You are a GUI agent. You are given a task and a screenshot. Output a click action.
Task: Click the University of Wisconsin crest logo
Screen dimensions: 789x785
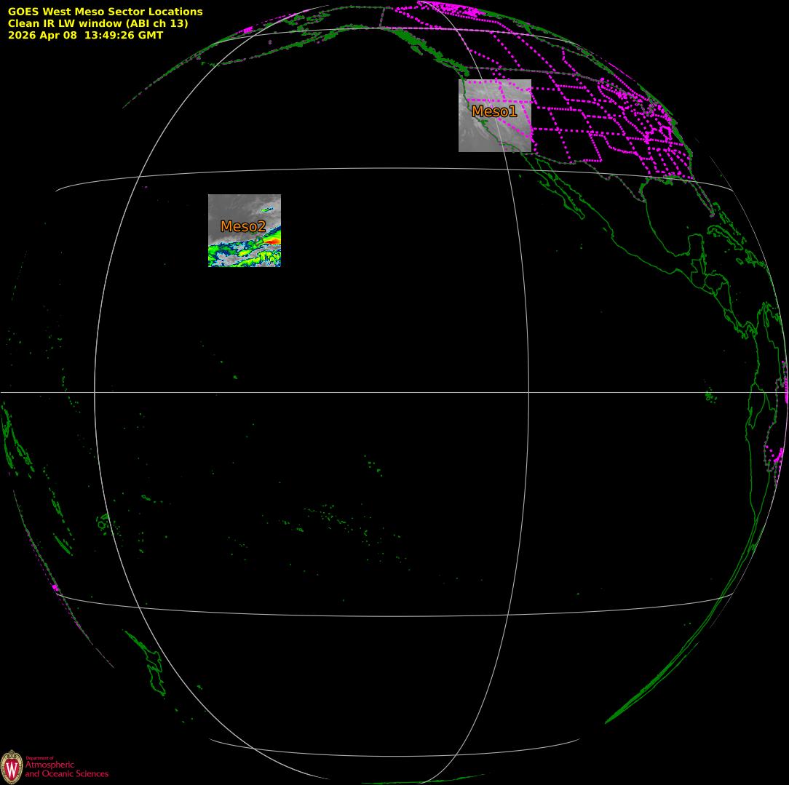coord(12,767)
